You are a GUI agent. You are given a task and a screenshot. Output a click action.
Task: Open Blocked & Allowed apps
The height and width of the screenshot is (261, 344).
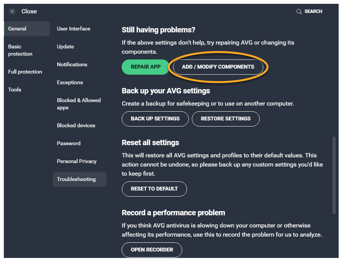coord(79,104)
